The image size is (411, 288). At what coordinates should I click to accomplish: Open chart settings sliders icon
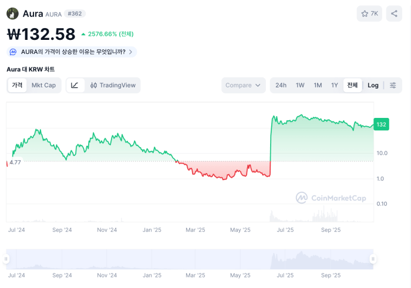pyautogui.click(x=393, y=85)
